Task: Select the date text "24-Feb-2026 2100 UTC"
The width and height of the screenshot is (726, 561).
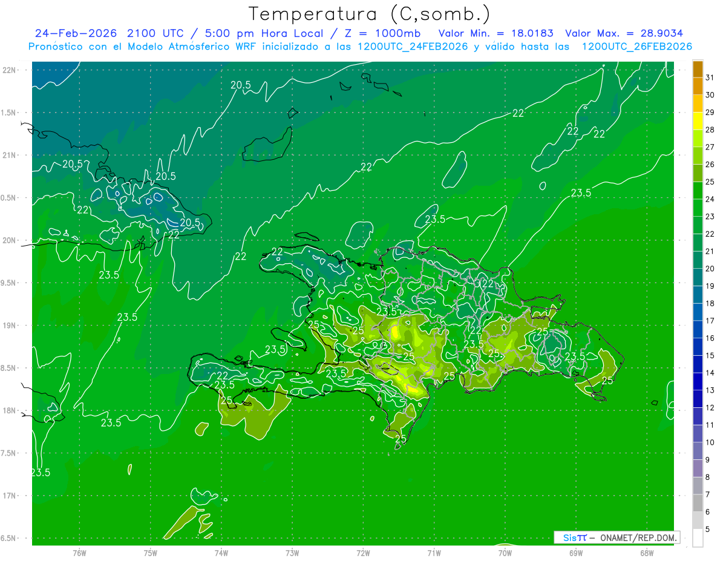Action: point(108,33)
